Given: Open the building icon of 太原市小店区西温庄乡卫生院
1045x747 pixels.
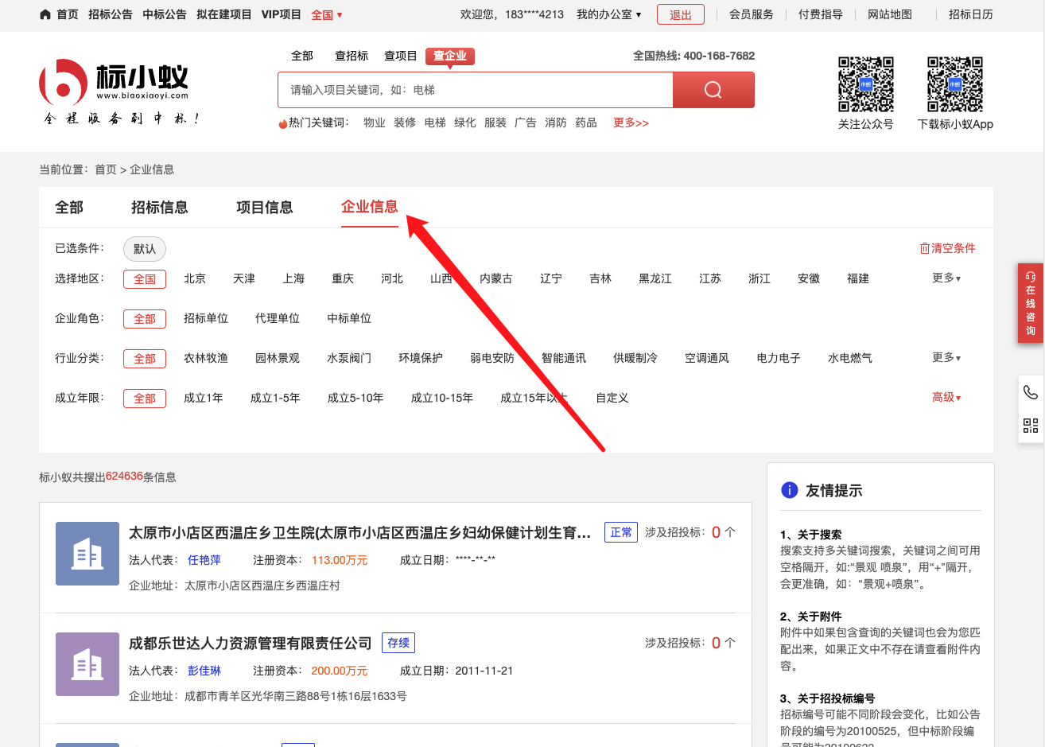Looking at the screenshot, I should pyautogui.click(x=87, y=554).
